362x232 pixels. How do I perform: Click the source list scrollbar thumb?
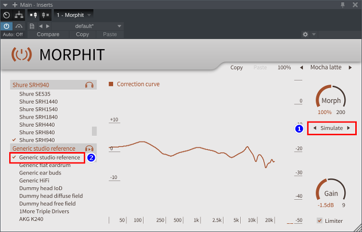click(x=94, y=131)
